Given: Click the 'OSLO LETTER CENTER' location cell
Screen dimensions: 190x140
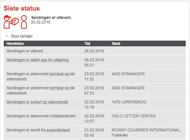Looking at the screenshot, I should 134,116.
